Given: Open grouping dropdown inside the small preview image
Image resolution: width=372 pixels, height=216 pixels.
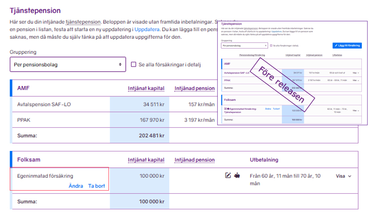Looking at the screenshot, I should [x=244, y=45].
